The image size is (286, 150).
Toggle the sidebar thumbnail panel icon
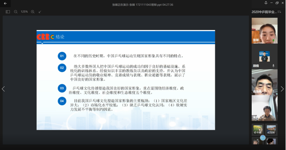click(x=8, y=12)
